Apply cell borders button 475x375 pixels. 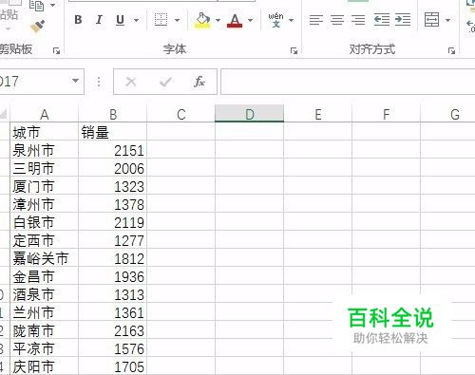click(x=161, y=20)
